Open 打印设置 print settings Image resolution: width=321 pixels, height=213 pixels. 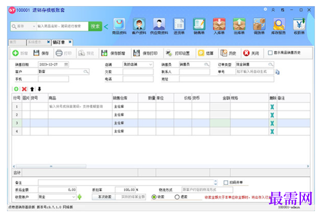pyautogui.click(x=177, y=53)
